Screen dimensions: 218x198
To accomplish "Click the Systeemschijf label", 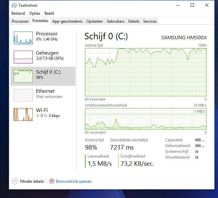I will point(177,151).
